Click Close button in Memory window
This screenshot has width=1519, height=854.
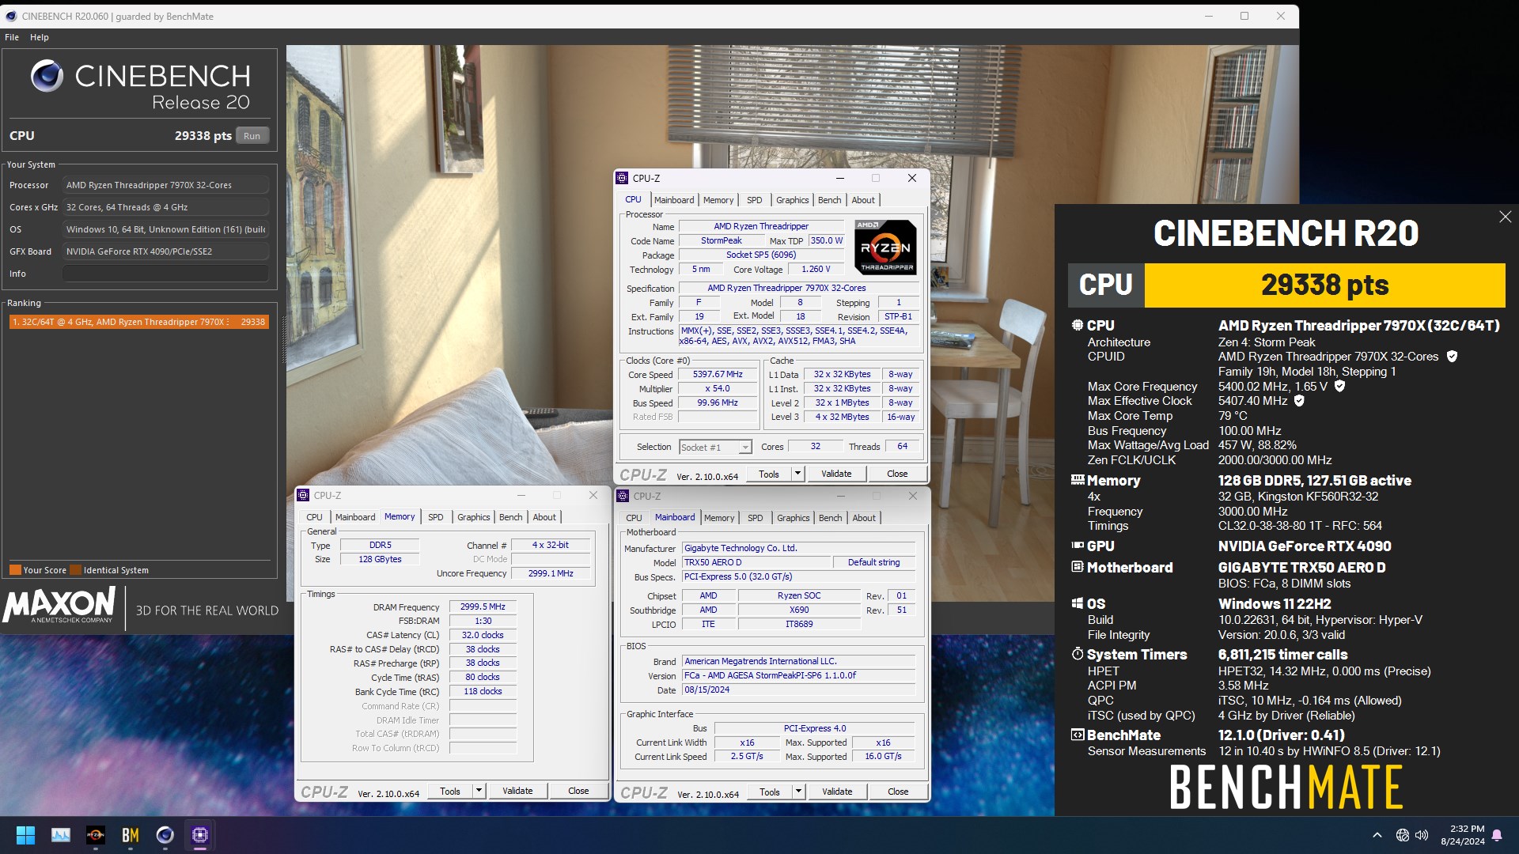pos(578,791)
